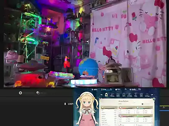Screen dimensions: 169x126
Task: Open the CS Skills menu
Action: pos(130,95)
